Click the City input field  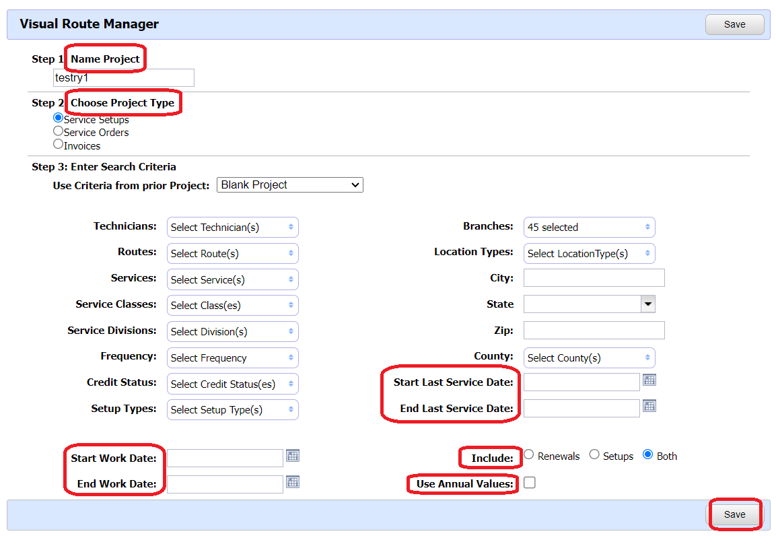click(594, 277)
